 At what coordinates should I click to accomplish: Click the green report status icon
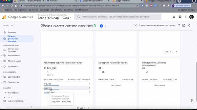[x=95, y=26]
